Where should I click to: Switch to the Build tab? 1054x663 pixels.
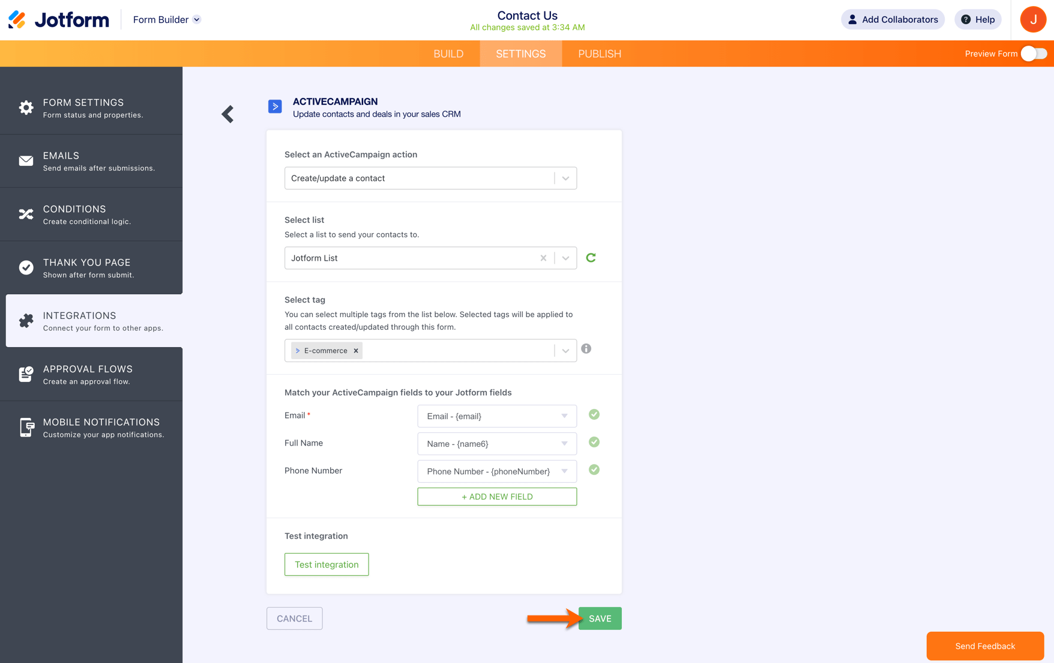point(448,54)
